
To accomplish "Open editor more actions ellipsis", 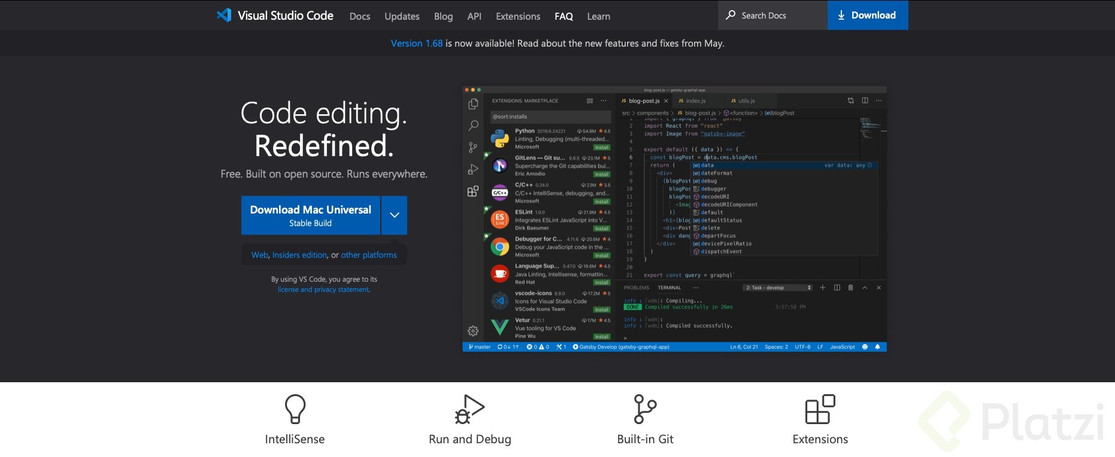I will [x=878, y=100].
